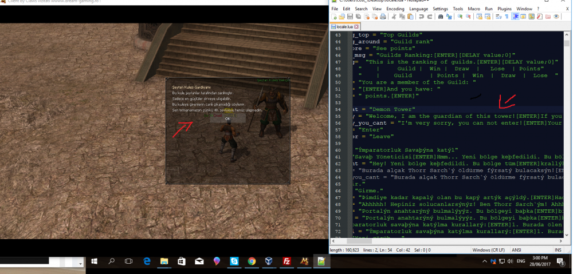The width and height of the screenshot is (573, 274).
Task: Open the Windows Start button
Action: tap(95, 261)
